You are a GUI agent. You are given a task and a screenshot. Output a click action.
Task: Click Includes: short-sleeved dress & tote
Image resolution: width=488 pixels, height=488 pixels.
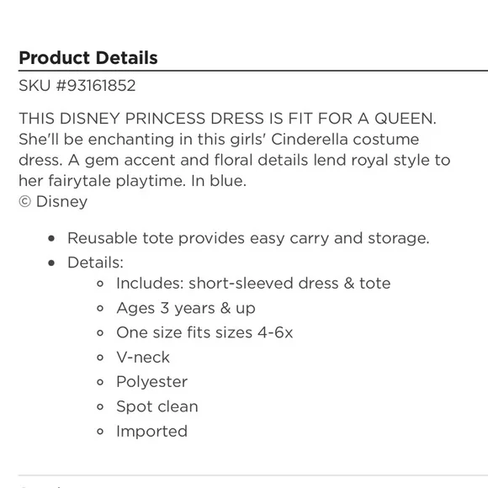pyautogui.click(x=253, y=284)
